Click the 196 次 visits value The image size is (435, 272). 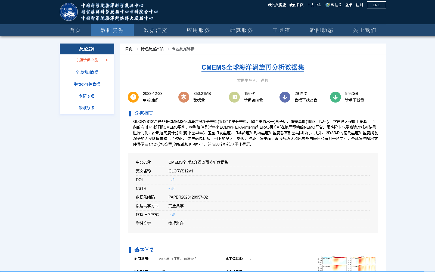(250, 94)
